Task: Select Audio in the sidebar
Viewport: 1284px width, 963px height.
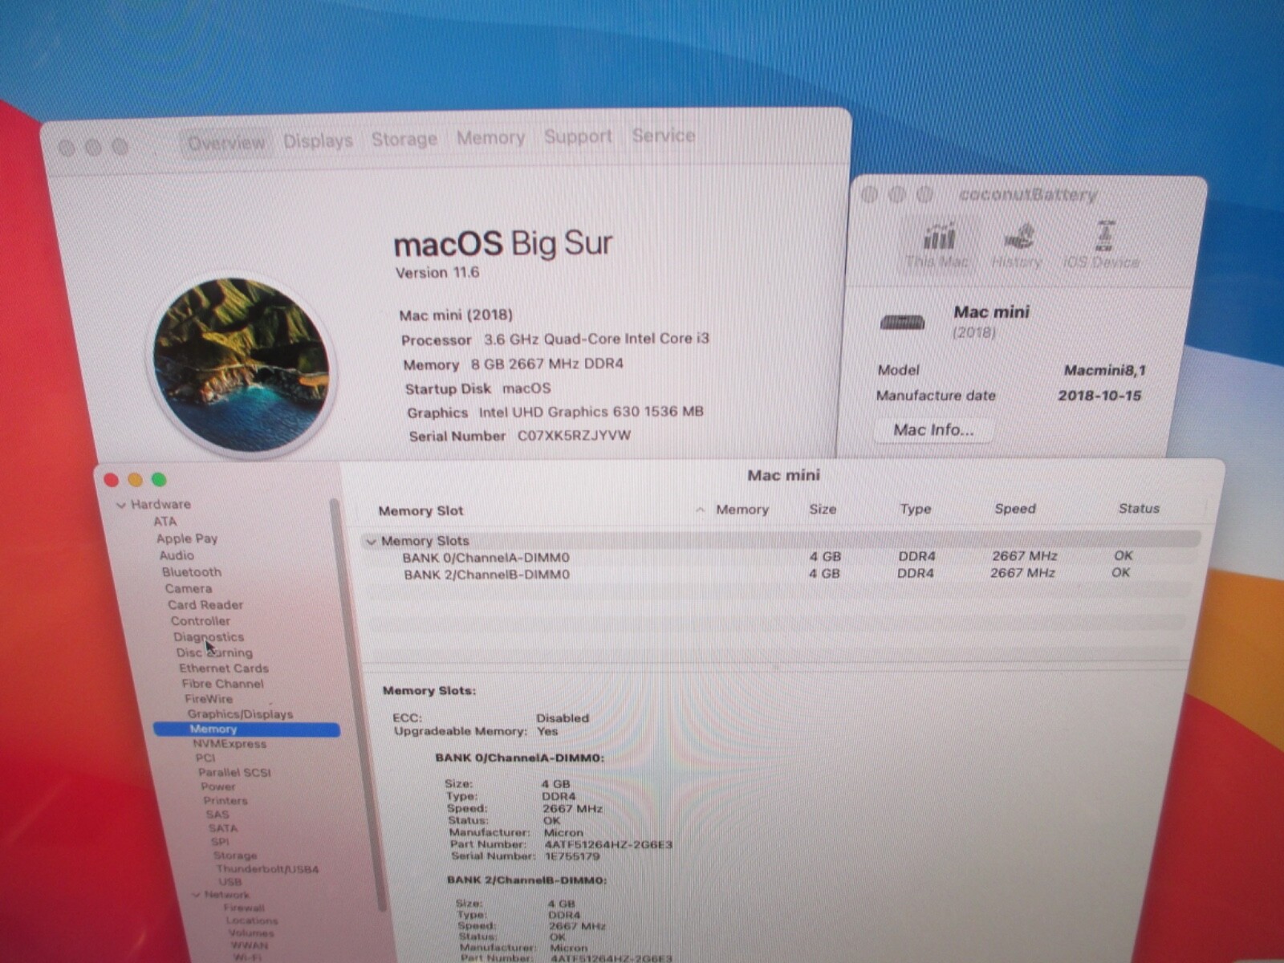Action: pyautogui.click(x=176, y=555)
